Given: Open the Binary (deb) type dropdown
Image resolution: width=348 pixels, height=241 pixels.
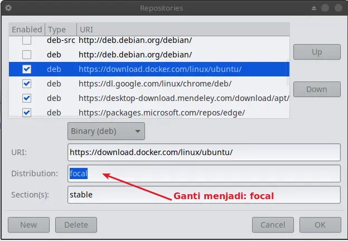Looking at the screenshot, I should pyautogui.click(x=106, y=131).
